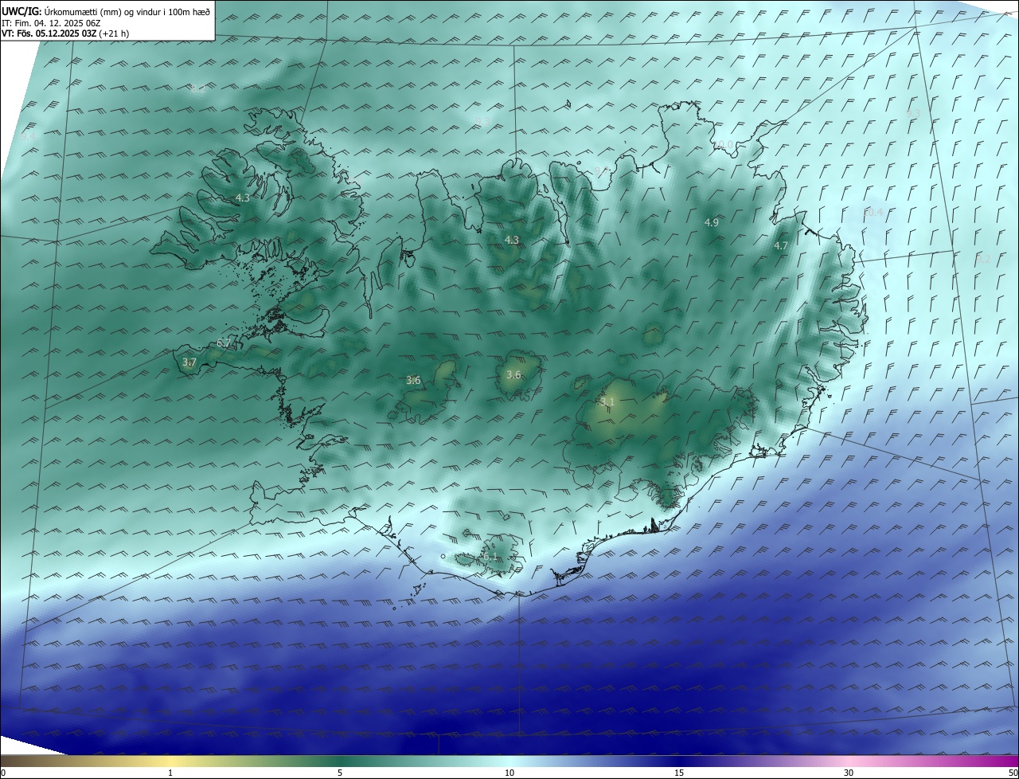Click the 4.3 value on the Tröllaskagi mountains
This screenshot has width=1019, height=779.
(512, 240)
